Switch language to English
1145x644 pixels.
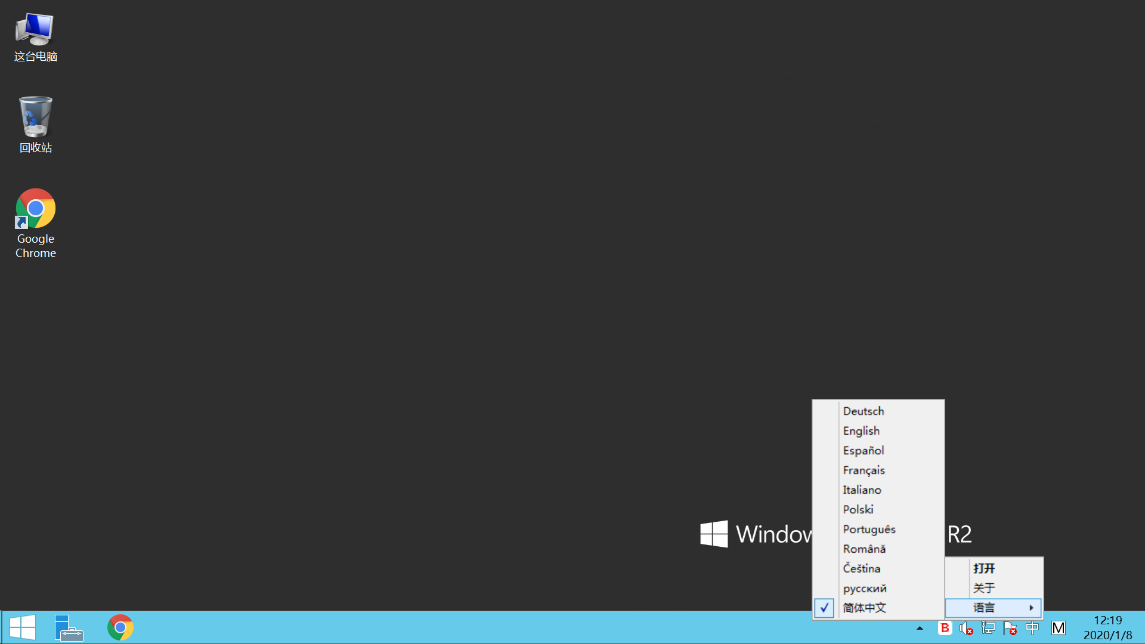click(861, 431)
